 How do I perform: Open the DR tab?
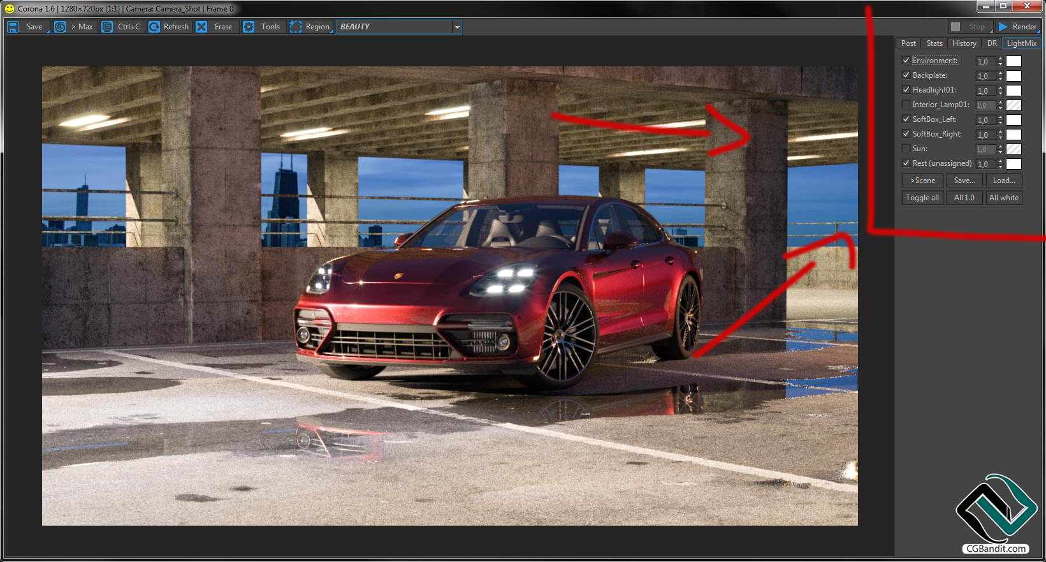tap(992, 43)
